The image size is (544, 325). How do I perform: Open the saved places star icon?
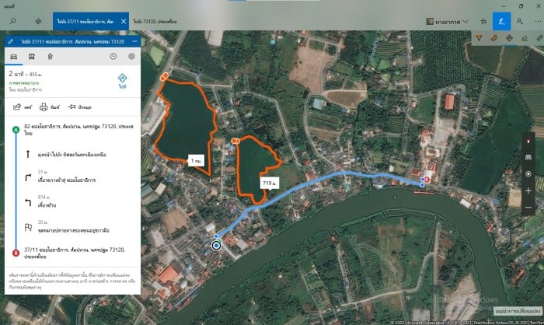(x=483, y=22)
